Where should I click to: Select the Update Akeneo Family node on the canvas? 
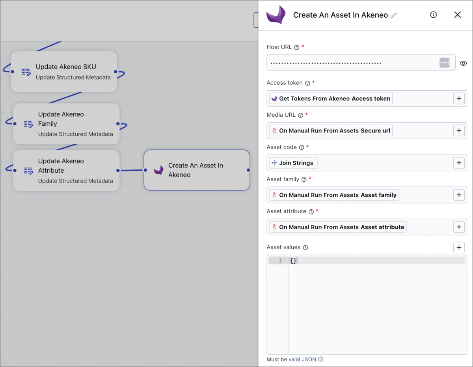[x=66, y=123]
